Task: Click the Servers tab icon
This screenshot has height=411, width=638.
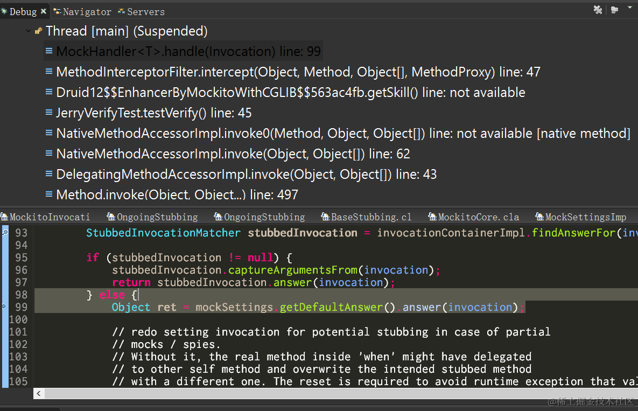Action: 121,11
